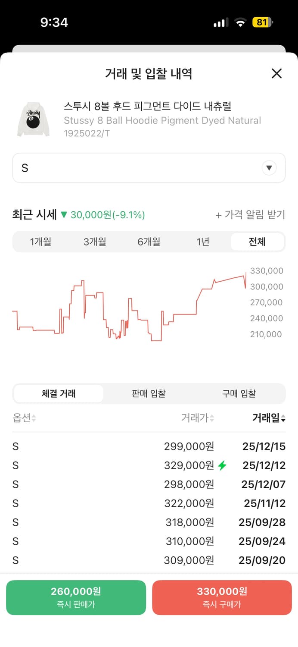Tap the red 330,000원 즉시 구매가 button
This screenshot has height=647, width=298.
coord(222,597)
